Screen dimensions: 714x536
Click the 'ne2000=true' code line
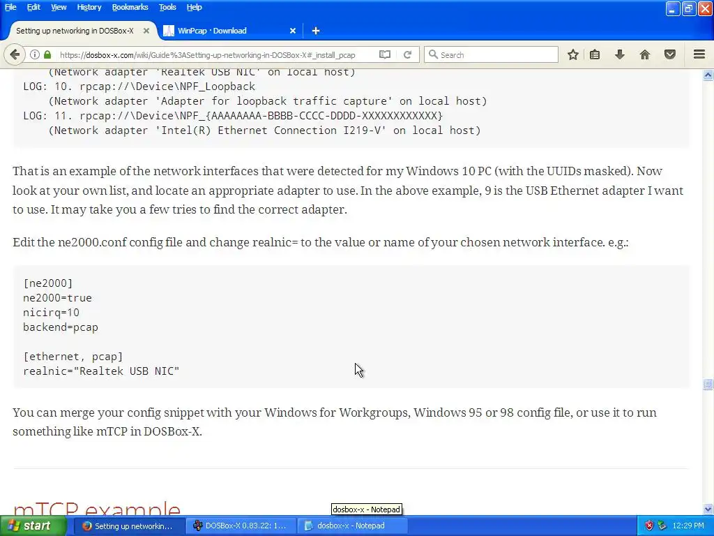pyautogui.click(x=57, y=298)
